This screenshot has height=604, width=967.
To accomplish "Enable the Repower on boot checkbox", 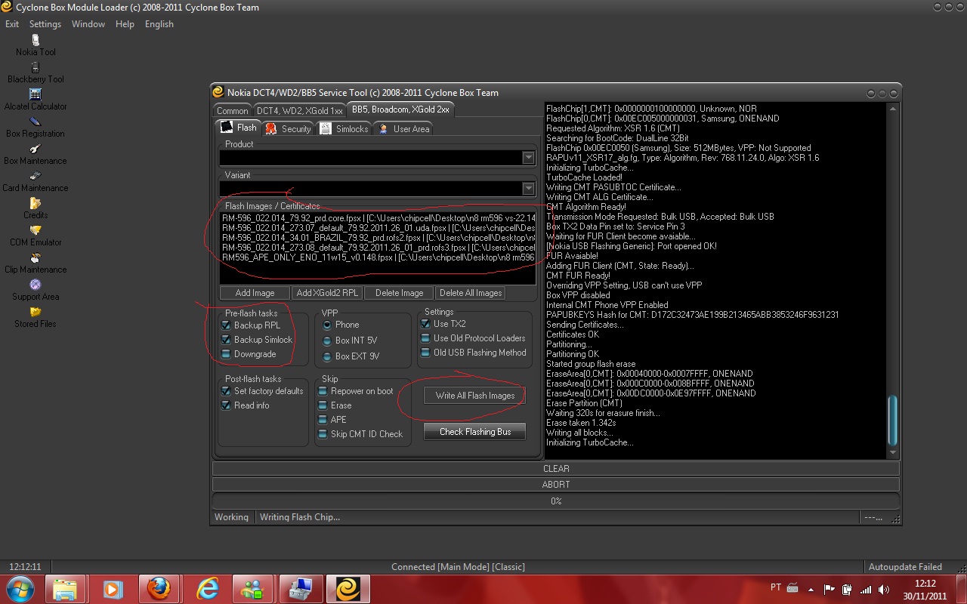I will 323,391.
